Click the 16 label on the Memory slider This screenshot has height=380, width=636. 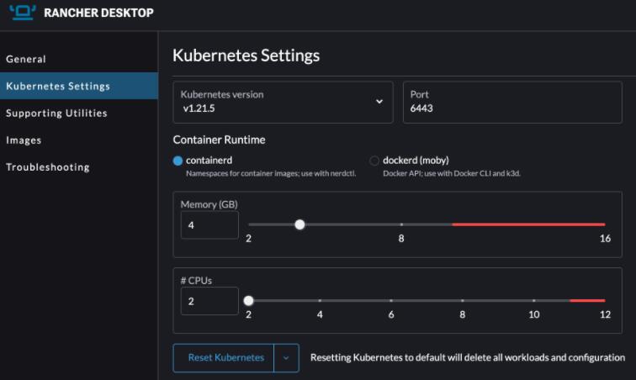tap(605, 239)
